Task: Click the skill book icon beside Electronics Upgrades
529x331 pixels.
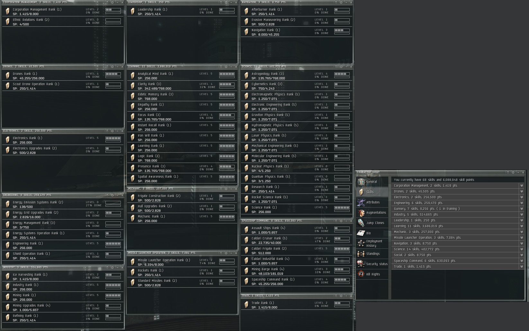Action: point(8,150)
